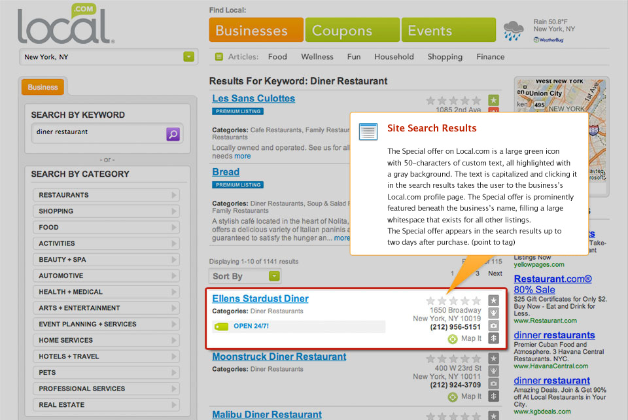Click the trophy icon on Ellens Stardust Diner
The image size is (628, 420).
coord(493,313)
